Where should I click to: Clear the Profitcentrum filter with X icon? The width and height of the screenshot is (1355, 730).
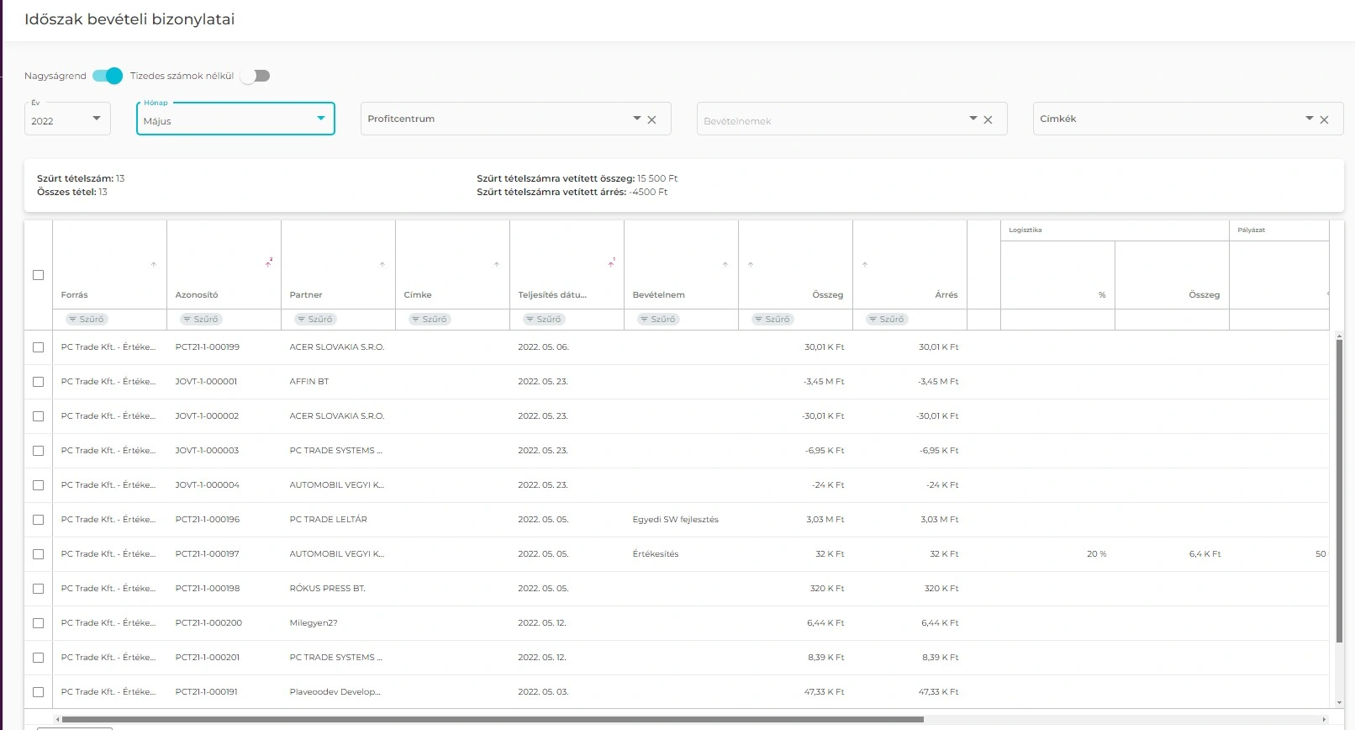coord(651,119)
